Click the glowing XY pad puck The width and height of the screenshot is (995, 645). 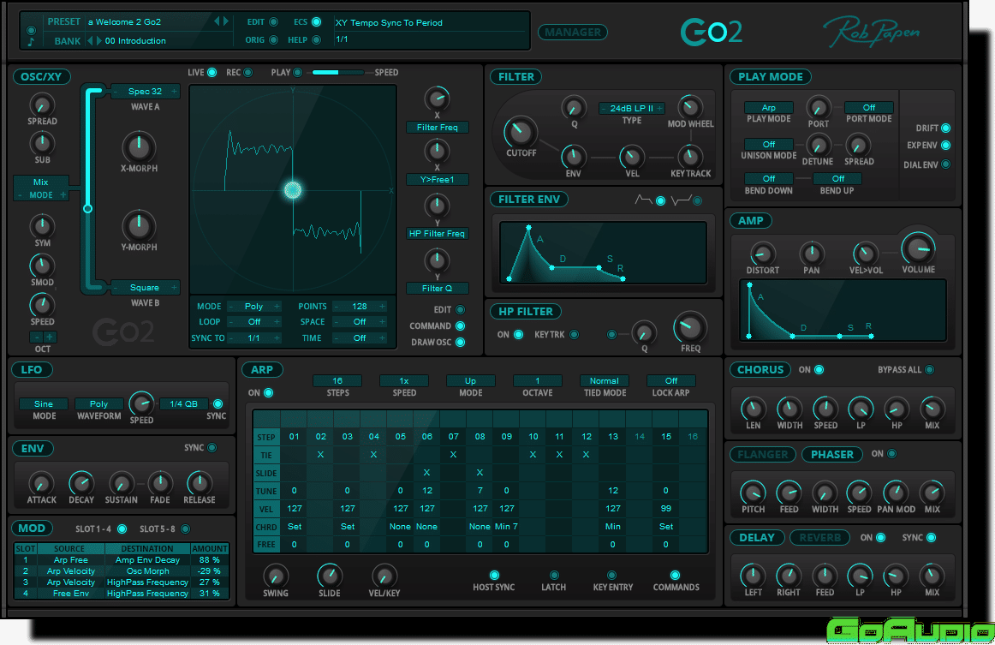(x=293, y=190)
